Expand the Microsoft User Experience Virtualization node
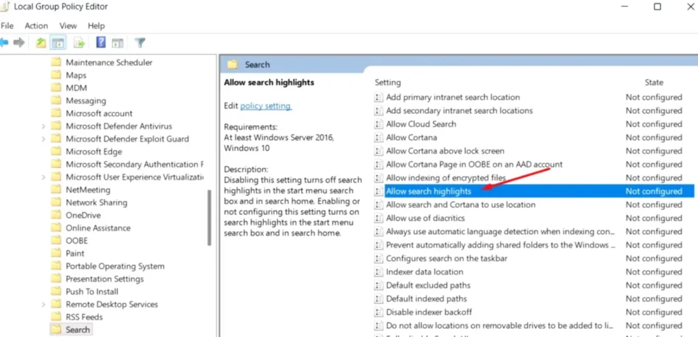Screen dimensions: 698x337 click(44, 177)
